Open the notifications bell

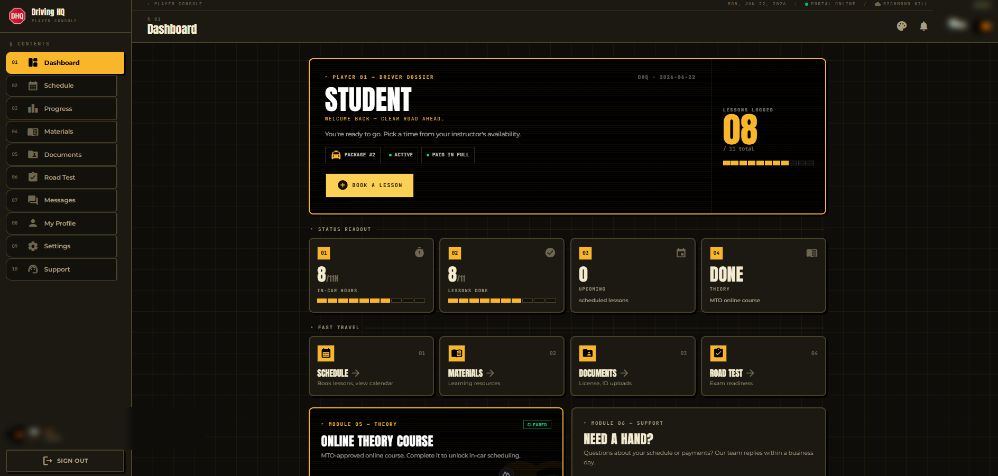coord(923,26)
